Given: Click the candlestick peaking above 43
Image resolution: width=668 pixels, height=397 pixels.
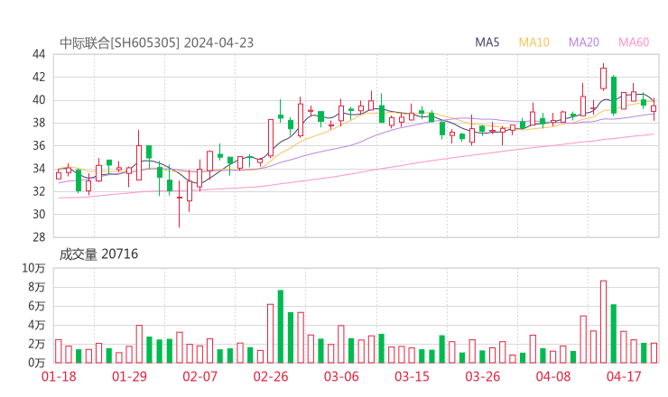Looking at the screenshot, I should [603, 77].
